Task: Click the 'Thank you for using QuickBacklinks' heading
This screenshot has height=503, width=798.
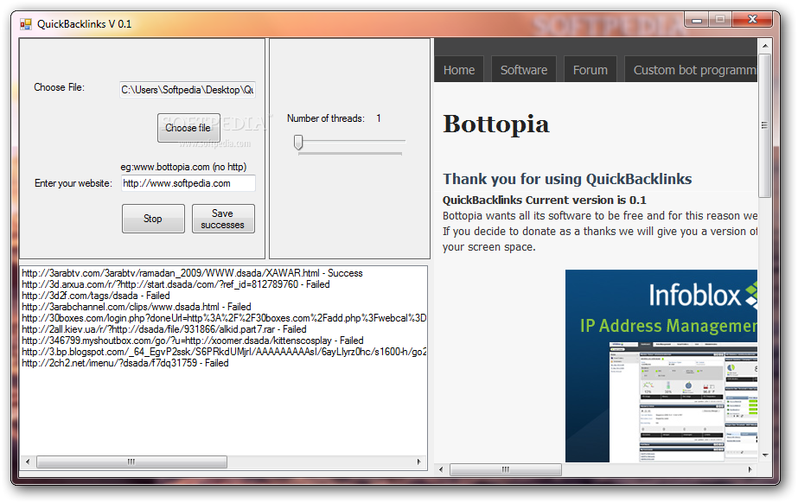Action: coord(567,179)
